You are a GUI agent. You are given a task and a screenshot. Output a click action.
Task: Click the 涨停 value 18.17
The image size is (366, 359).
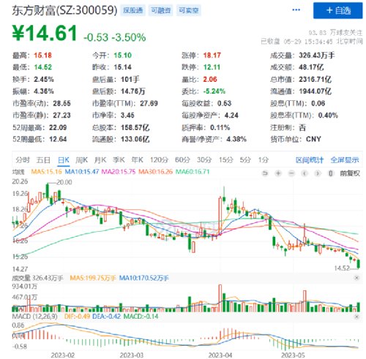point(212,56)
